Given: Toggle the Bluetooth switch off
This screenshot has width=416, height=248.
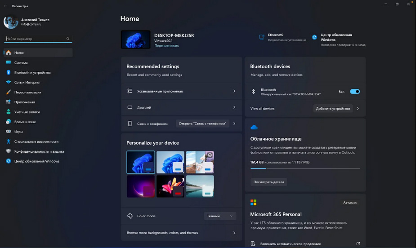Looking at the screenshot, I should pos(355,92).
